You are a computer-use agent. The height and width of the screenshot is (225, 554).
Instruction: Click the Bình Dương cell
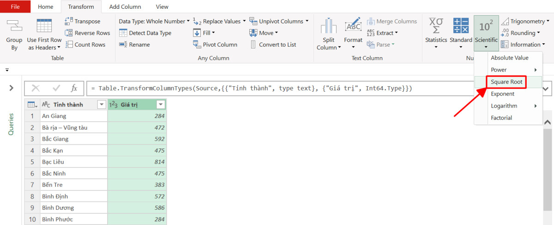click(x=73, y=207)
